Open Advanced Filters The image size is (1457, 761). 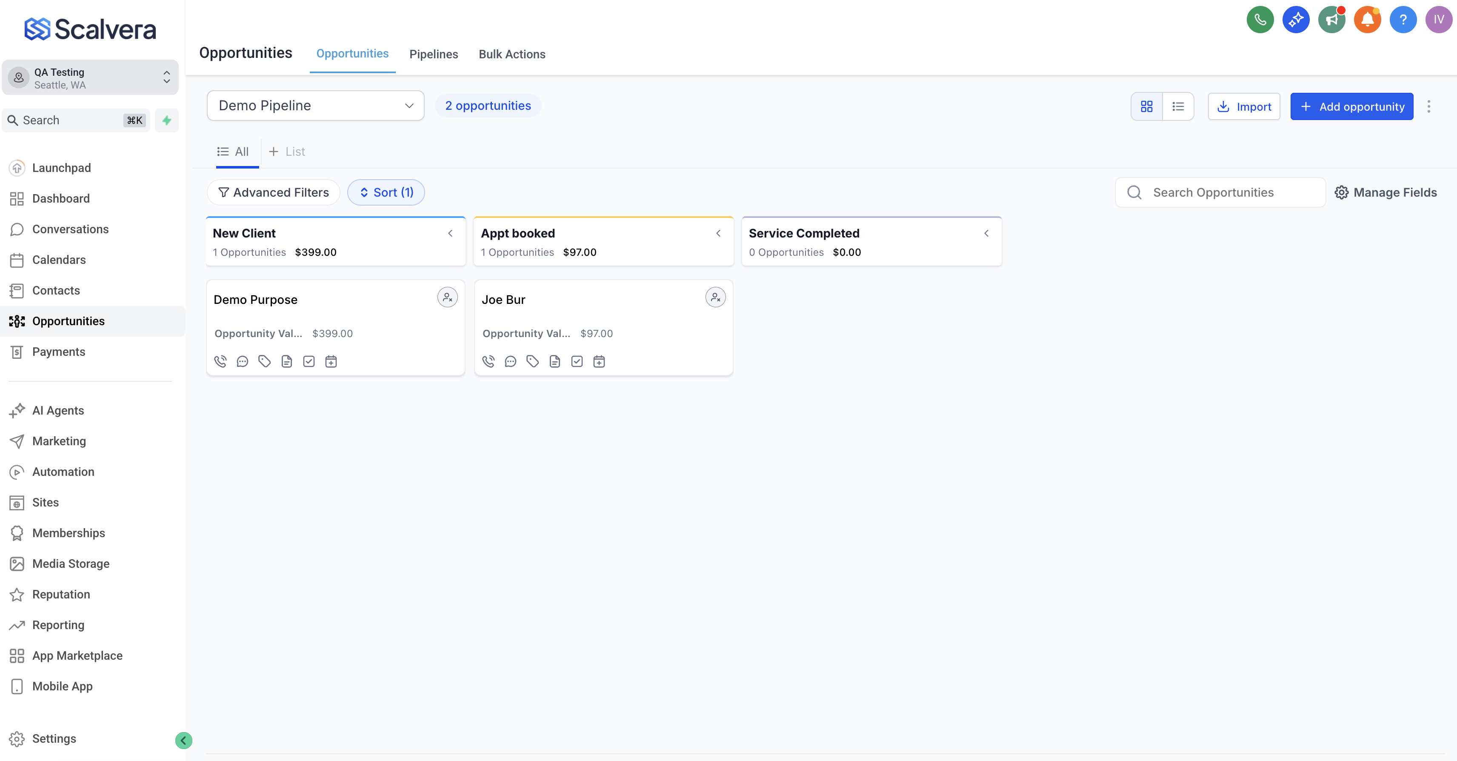pos(273,192)
